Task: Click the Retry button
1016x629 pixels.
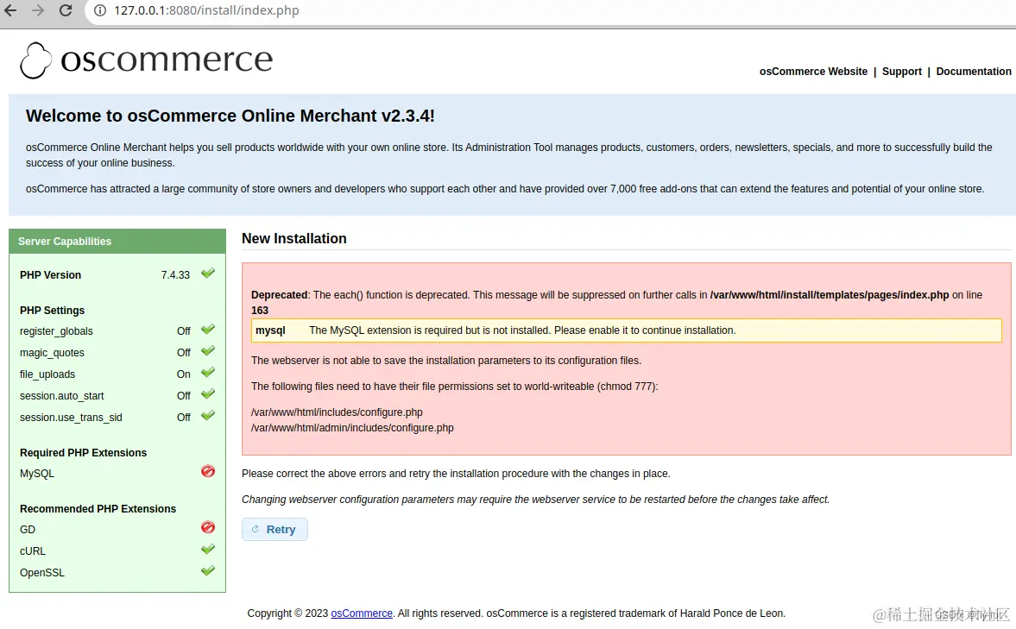Action: [275, 529]
